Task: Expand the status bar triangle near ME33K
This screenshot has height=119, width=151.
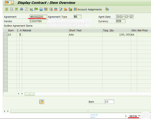Action: coord(126,116)
